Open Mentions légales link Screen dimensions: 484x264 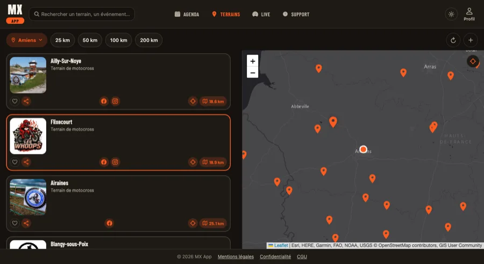(x=236, y=256)
